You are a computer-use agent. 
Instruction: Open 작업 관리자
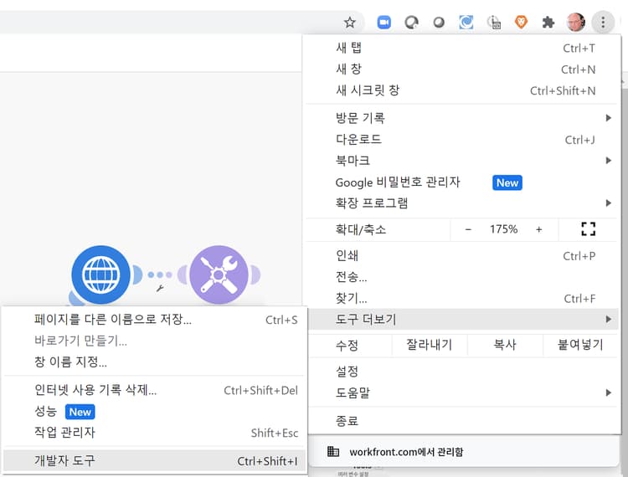pos(154,433)
